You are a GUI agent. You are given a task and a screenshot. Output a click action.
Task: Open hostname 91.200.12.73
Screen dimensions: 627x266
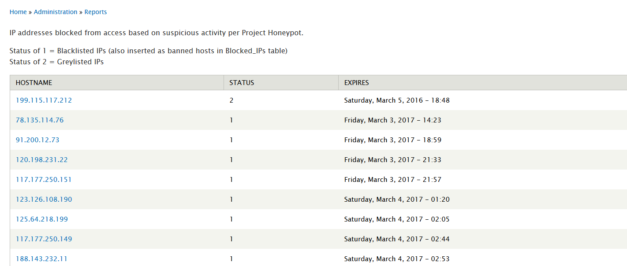(37, 140)
